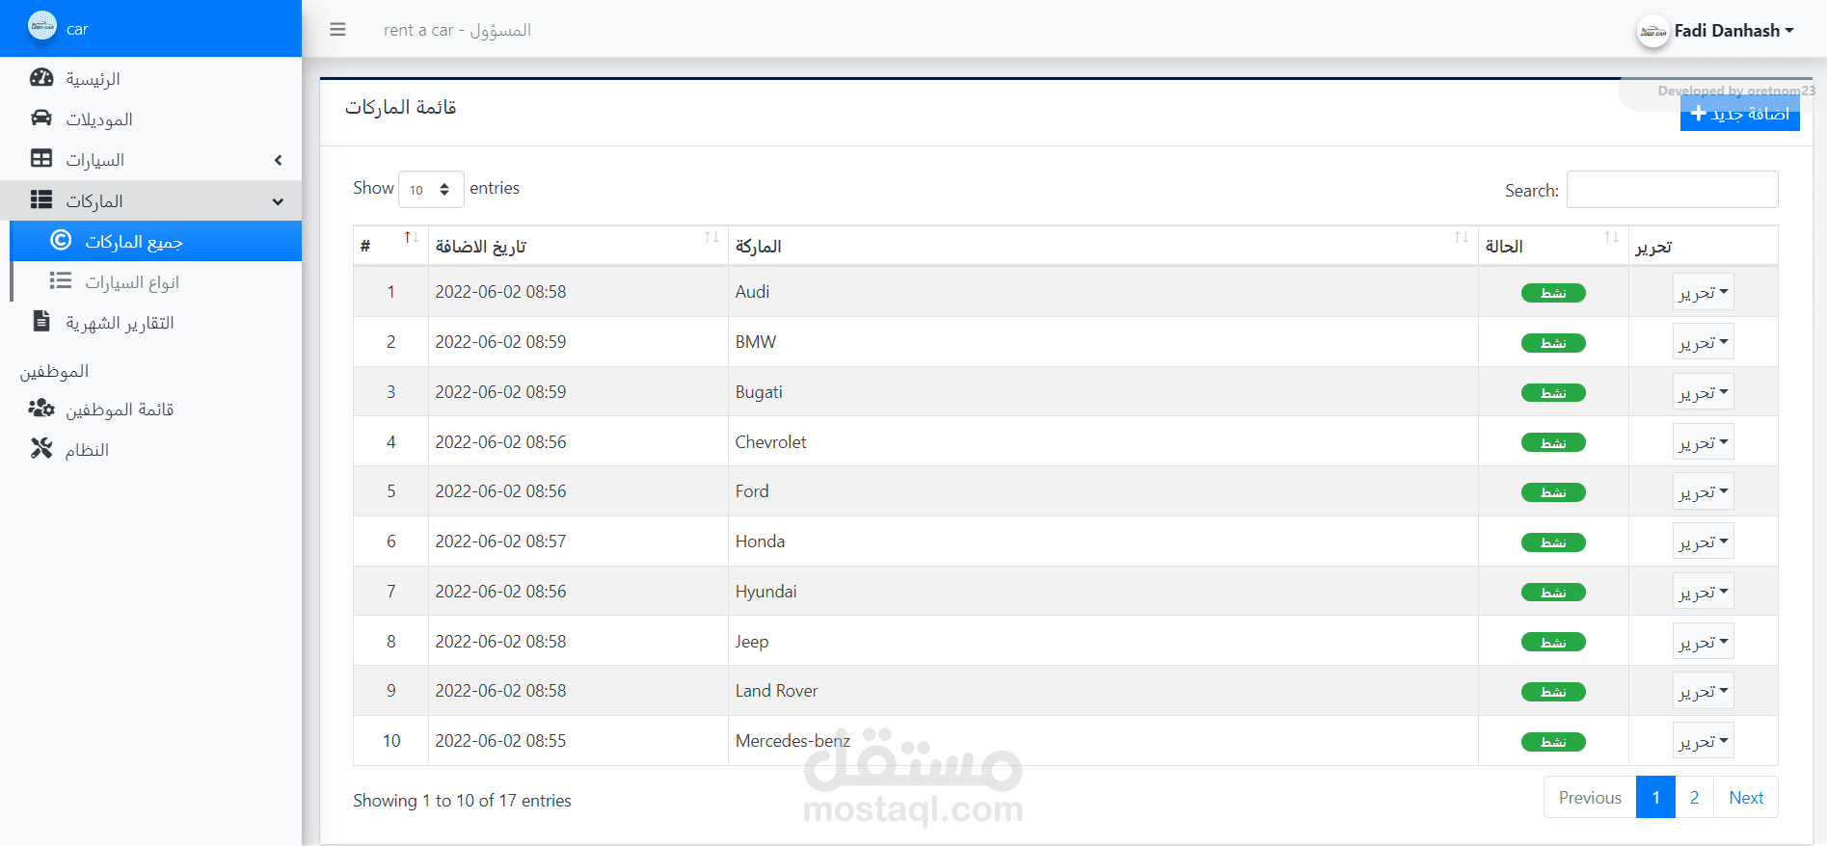The height and width of the screenshot is (846, 1827).
Task: Click the اضافة جديد add button
Action: (1739, 114)
